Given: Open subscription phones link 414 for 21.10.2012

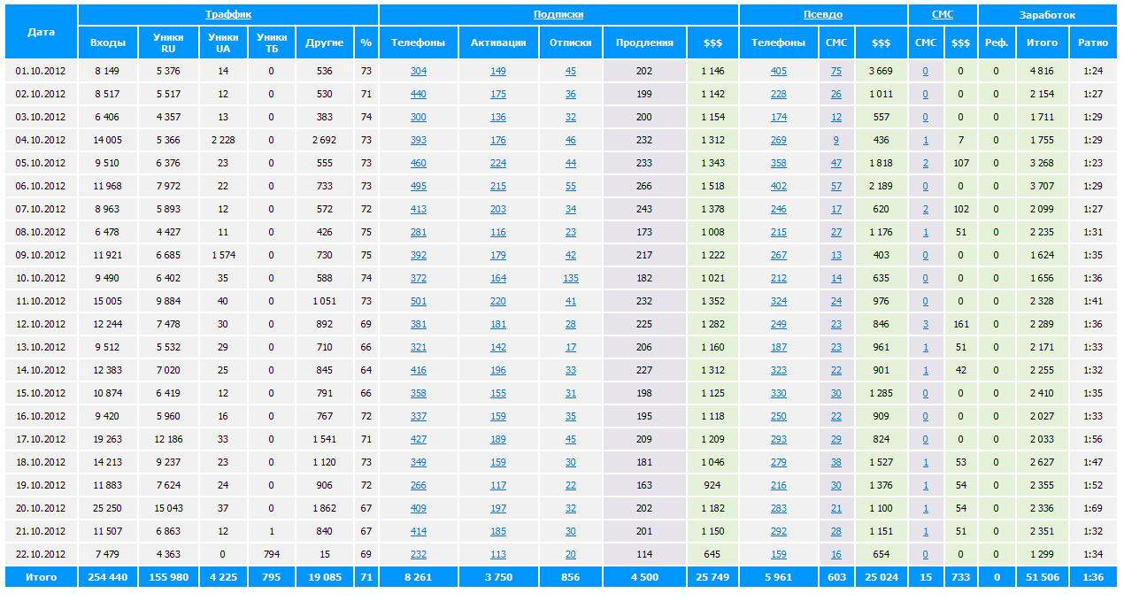Looking at the screenshot, I should (419, 531).
